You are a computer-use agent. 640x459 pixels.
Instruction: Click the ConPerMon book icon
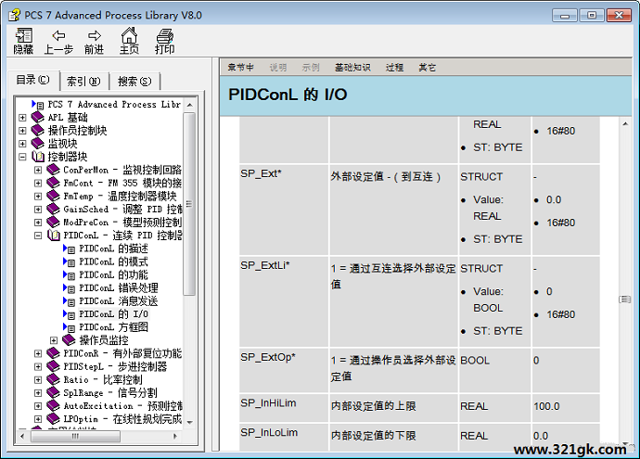53,170
